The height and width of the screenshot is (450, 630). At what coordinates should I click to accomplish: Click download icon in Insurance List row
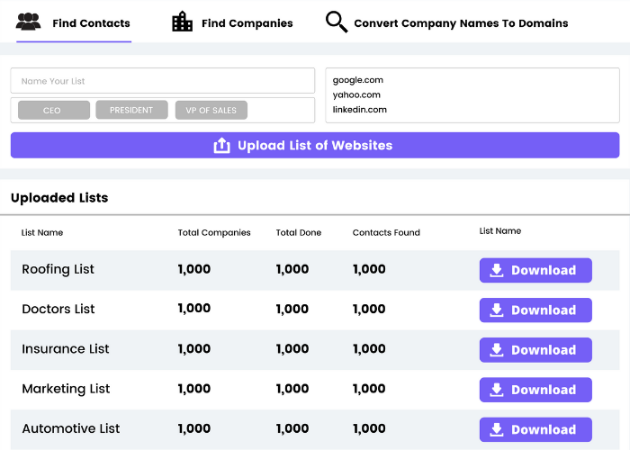[x=496, y=350]
